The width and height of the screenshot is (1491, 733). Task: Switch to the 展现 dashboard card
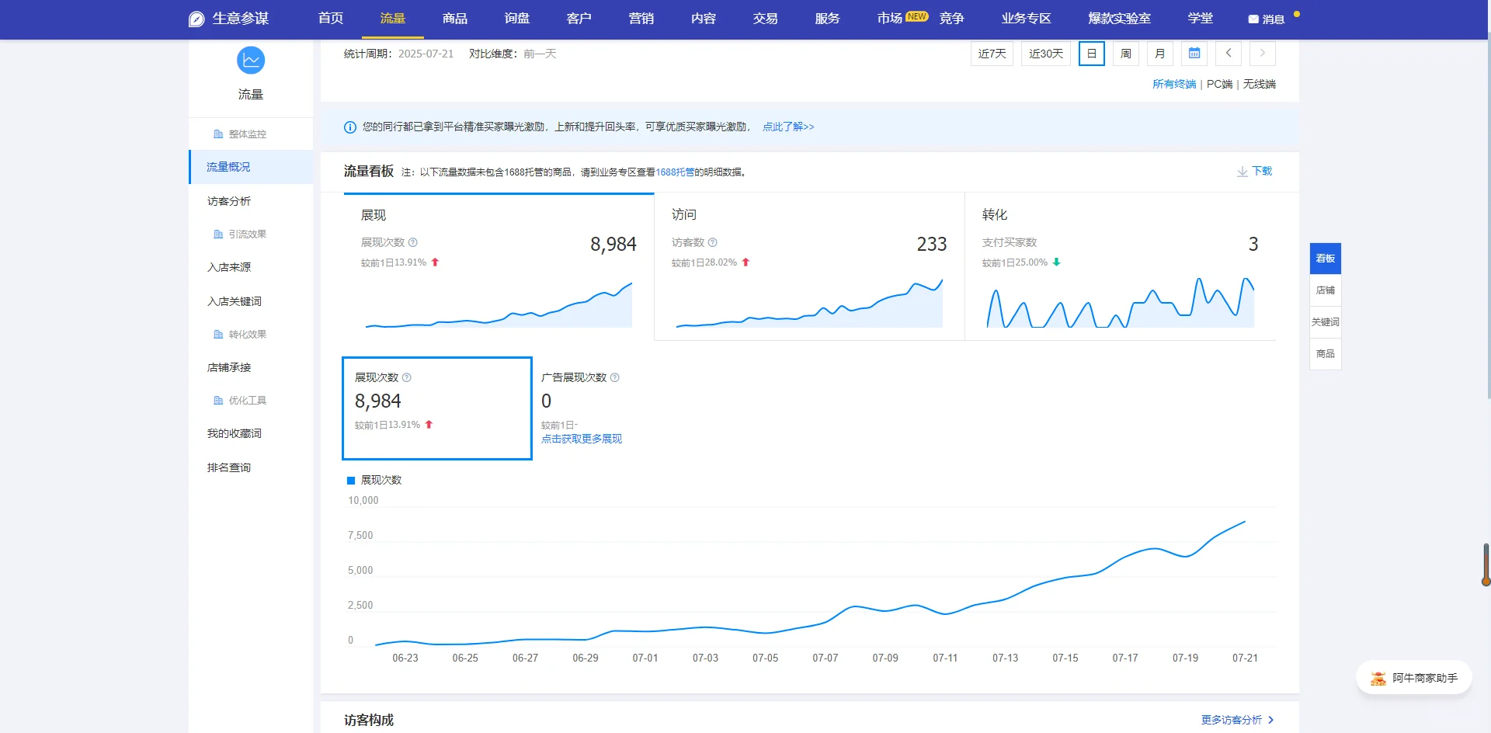(x=499, y=266)
